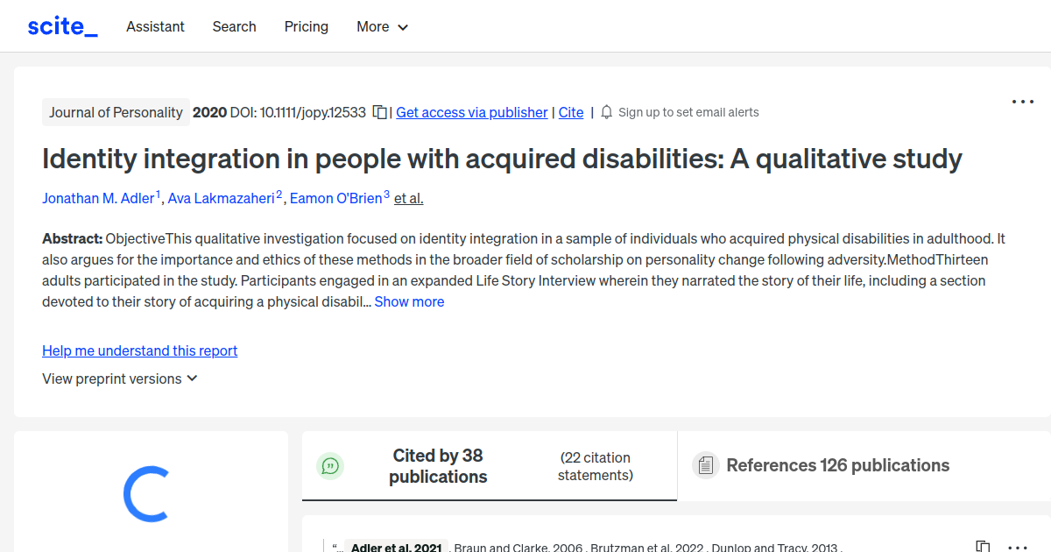1051x552 pixels.
Task: Click Get access via publisher
Action: (x=471, y=112)
